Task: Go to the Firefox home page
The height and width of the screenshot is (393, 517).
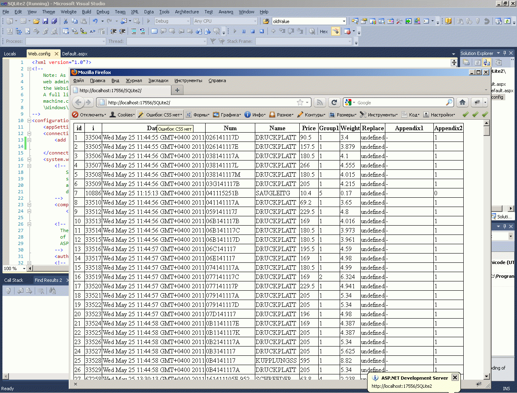Action: 462,103
